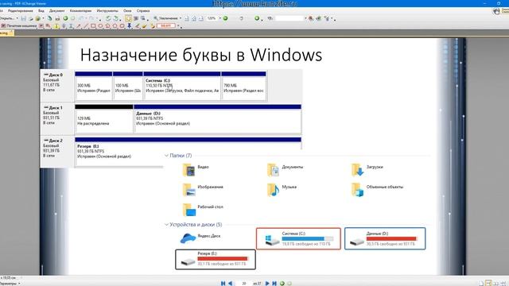The height and width of the screenshot is (286, 509).
Task: Open the Окна menu
Action: pos(127,10)
